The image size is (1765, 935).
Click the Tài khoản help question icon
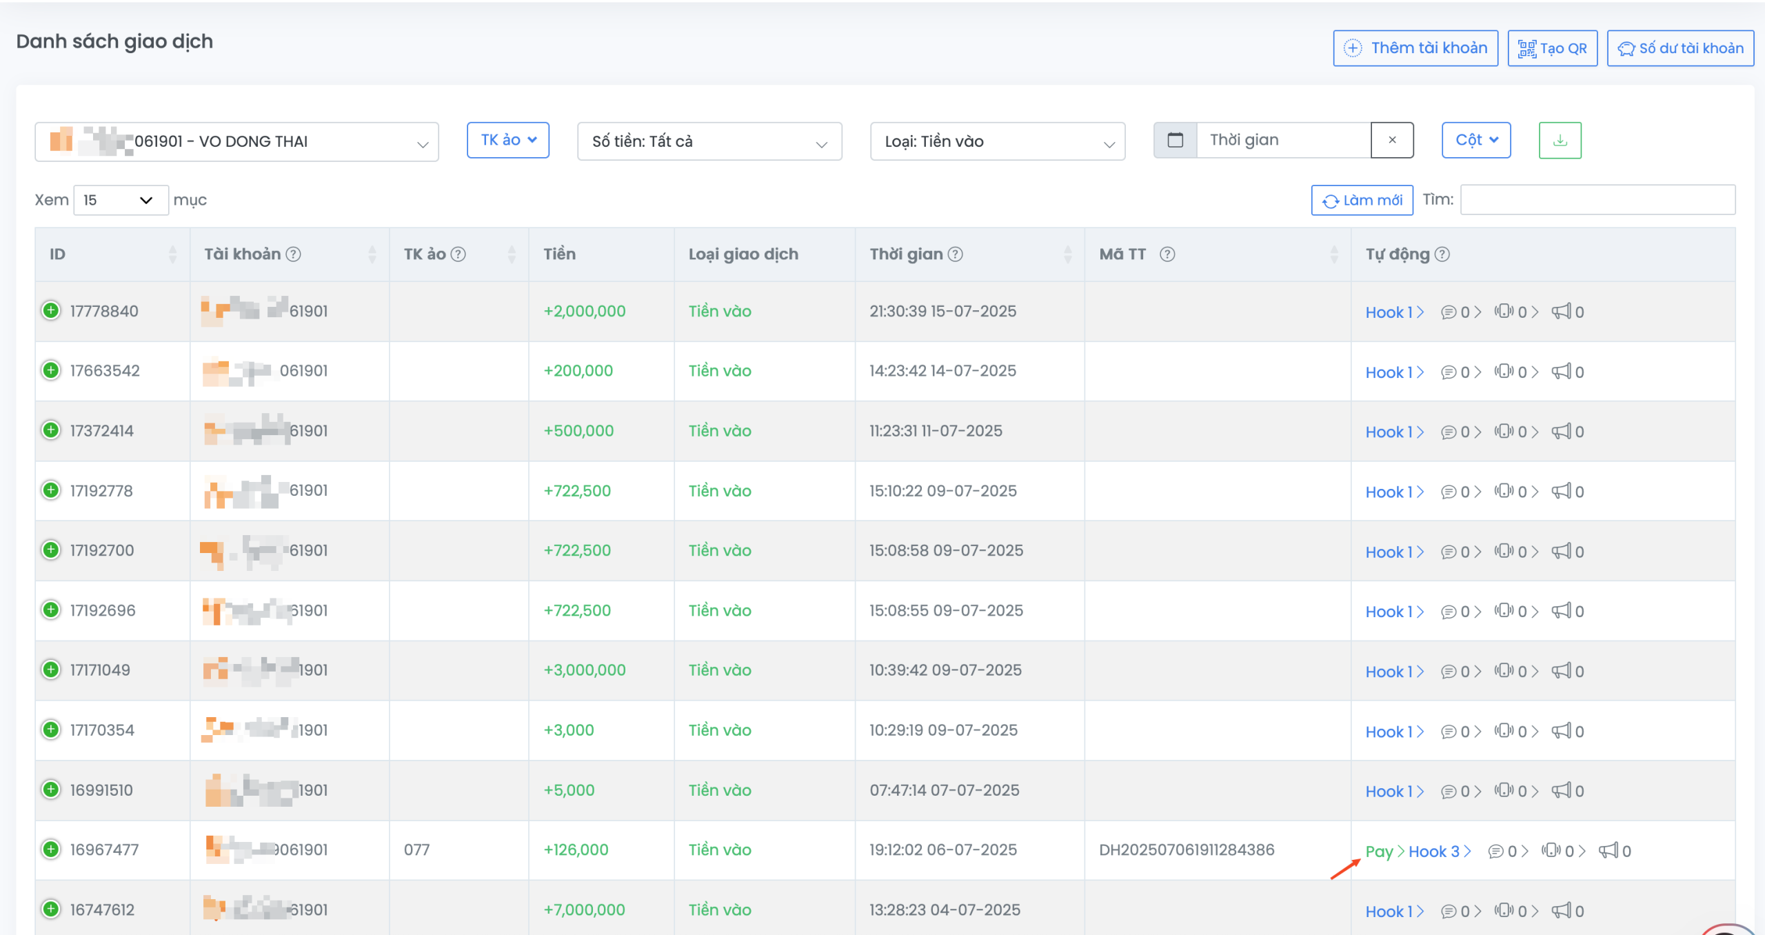click(294, 254)
